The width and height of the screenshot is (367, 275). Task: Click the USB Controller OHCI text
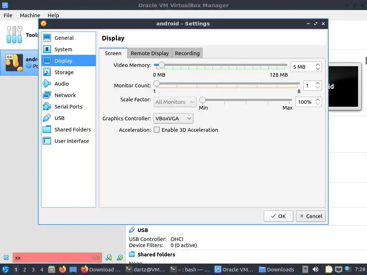click(x=156, y=239)
